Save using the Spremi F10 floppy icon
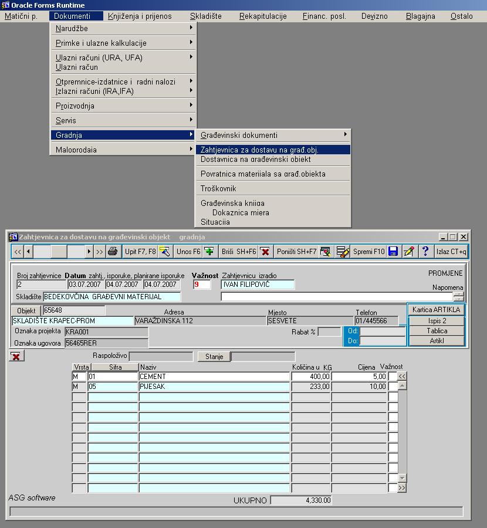This screenshot has height=528, width=487. click(393, 252)
